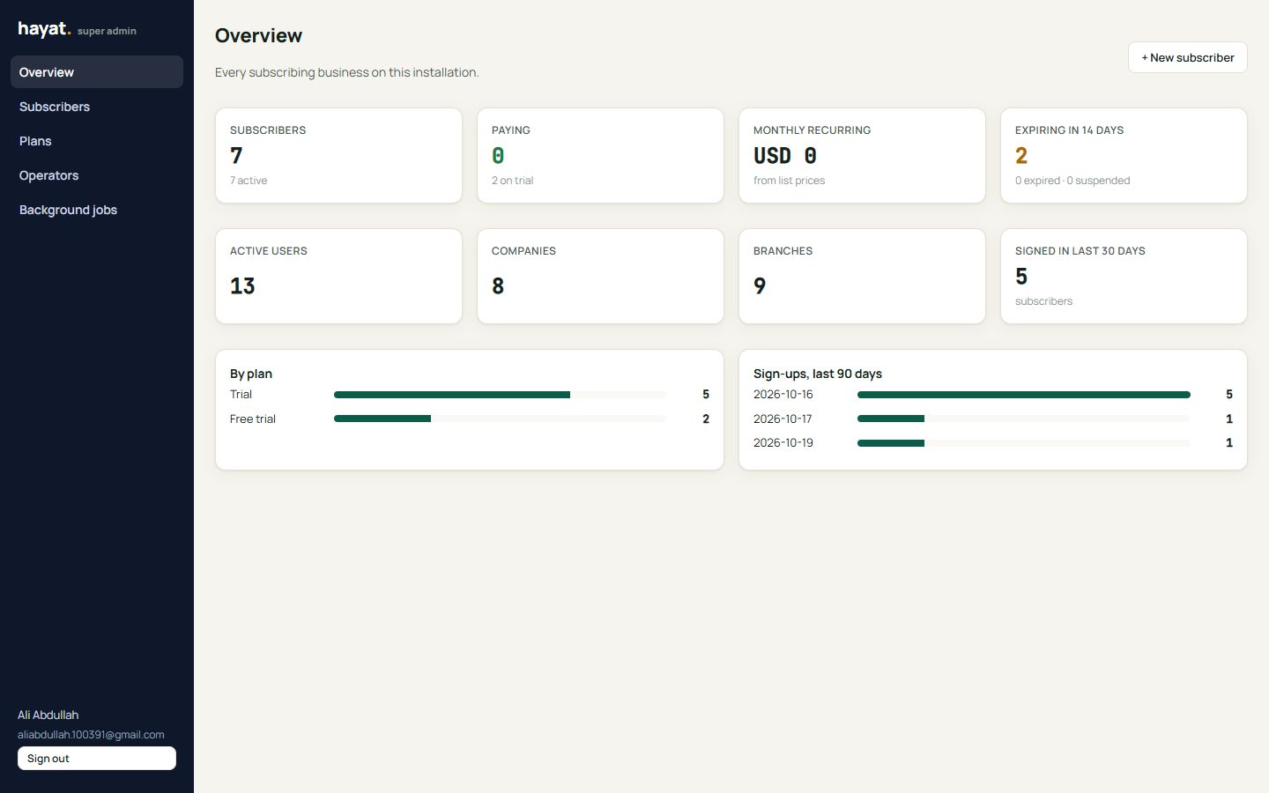This screenshot has width=1269, height=793.
Task: Click the Branches count 9
Action: point(760,286)
